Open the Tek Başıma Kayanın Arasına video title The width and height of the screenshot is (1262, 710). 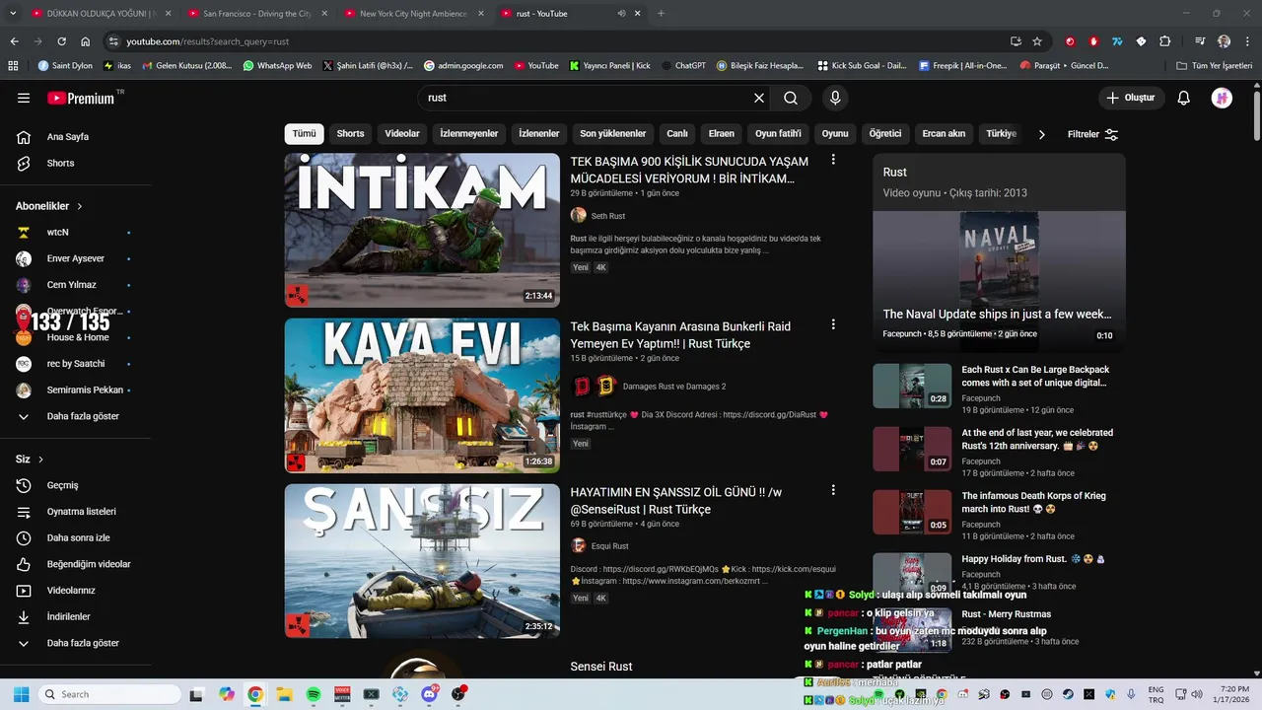click(x=680, y=335)
